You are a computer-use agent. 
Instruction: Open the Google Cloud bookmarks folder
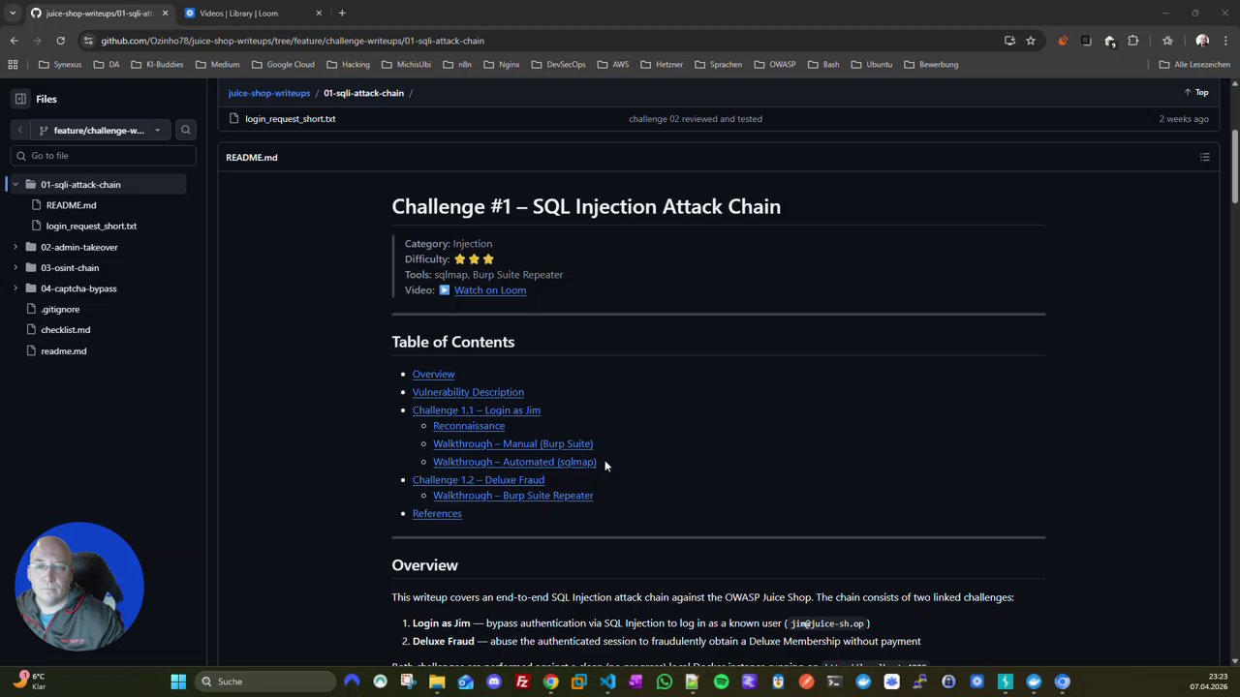tap(283, 65)
